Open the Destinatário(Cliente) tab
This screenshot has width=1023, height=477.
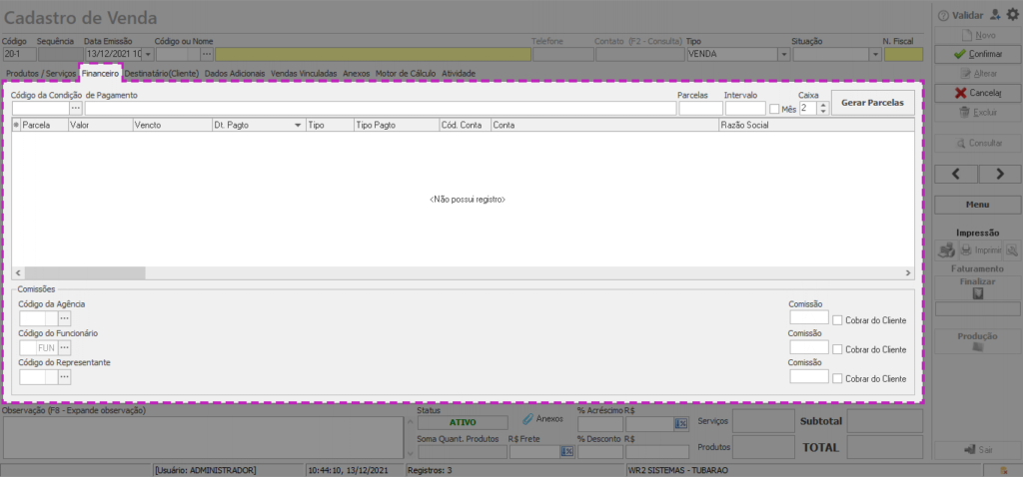[x=161, y=74]
